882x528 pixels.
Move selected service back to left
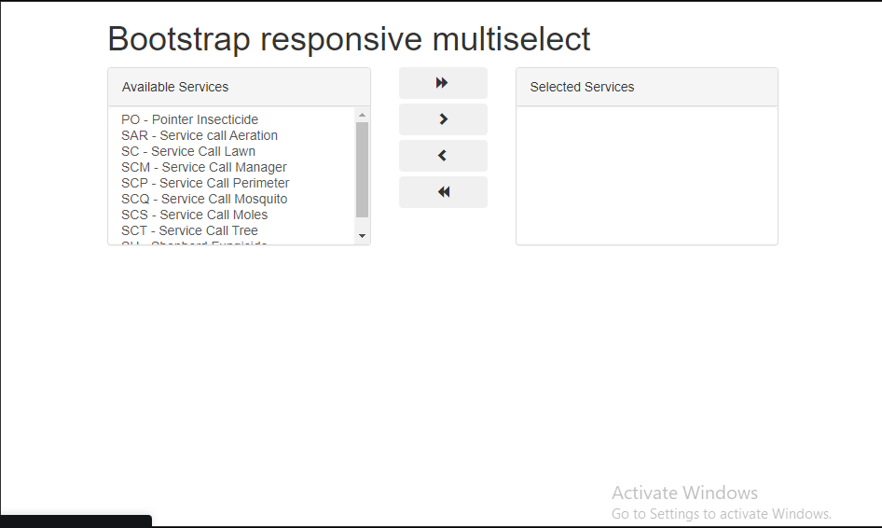(443, 156)
